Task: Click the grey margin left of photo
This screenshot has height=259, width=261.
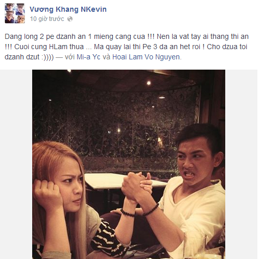Action: click(16, 164)
